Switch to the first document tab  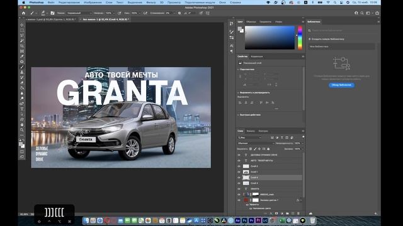click(51, 19)
